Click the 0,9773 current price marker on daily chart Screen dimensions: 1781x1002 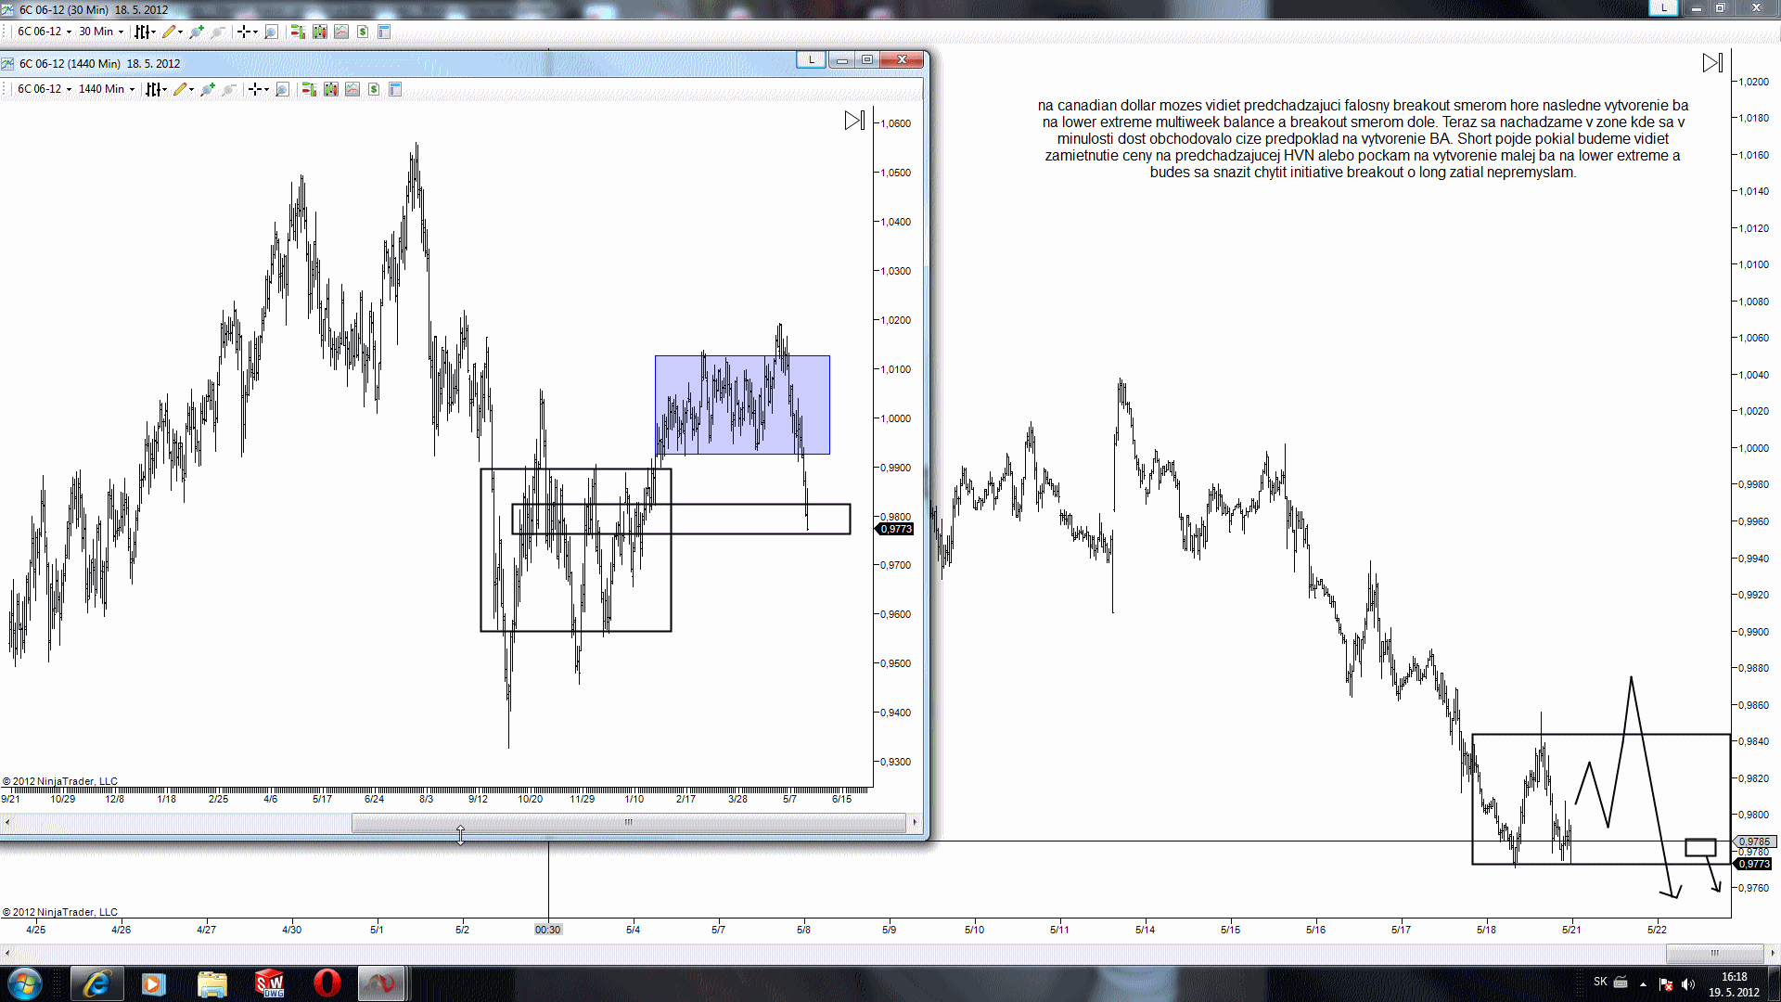click(x=895, y=529)
